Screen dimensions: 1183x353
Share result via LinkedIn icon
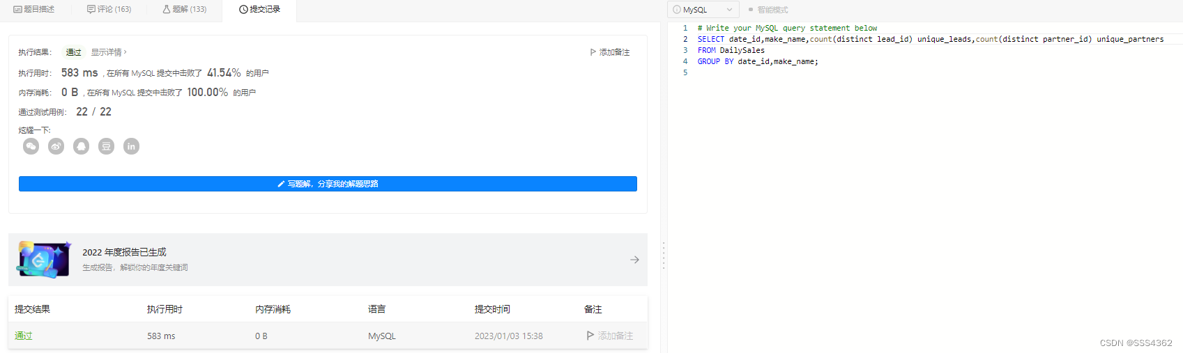pos(131,146)
